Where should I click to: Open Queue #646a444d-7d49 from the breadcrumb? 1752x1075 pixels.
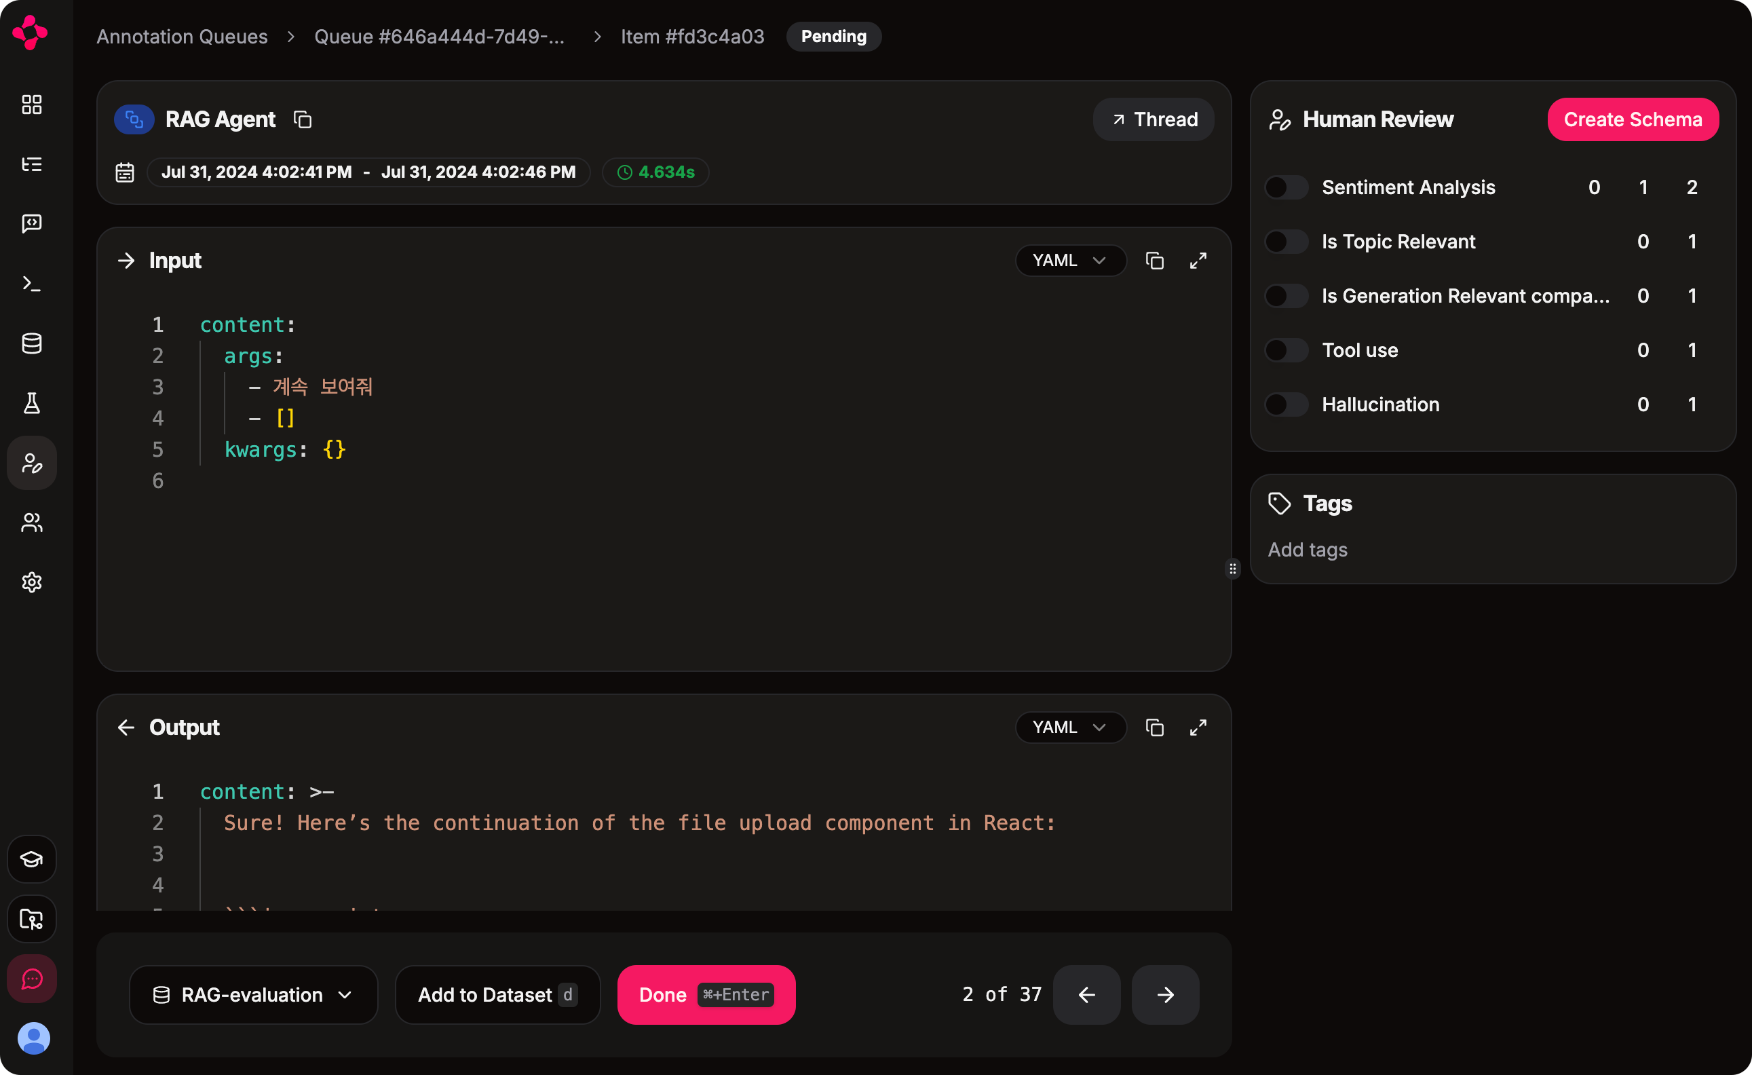click(x=440, y=36)
